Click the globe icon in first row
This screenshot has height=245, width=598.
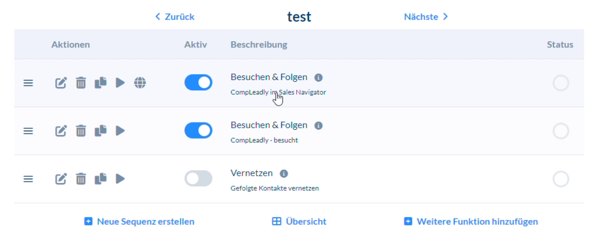tap(140, 83)
